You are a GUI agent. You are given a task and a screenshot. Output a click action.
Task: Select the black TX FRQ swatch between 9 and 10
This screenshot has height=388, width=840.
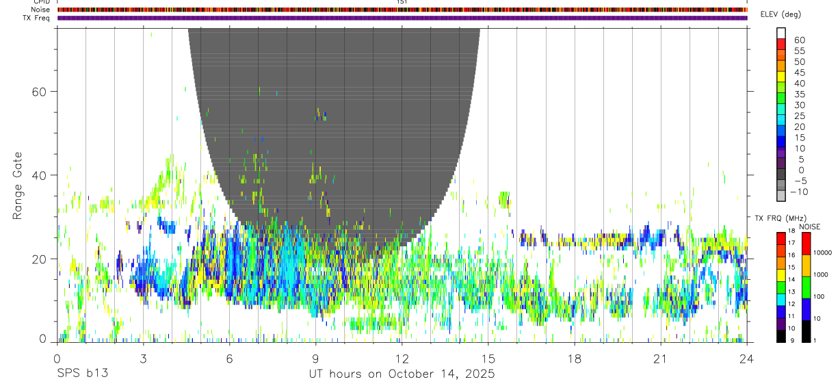point(781,335)
